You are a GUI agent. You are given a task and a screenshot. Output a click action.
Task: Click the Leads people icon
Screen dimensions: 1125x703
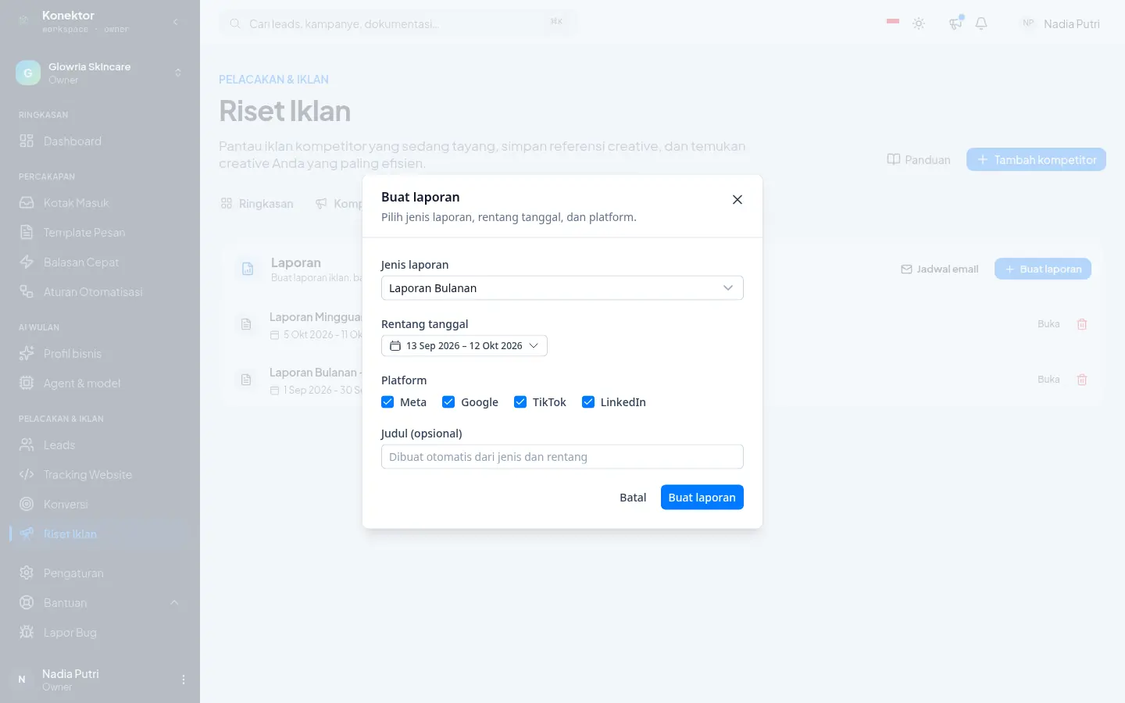click(x=27, y=445)
